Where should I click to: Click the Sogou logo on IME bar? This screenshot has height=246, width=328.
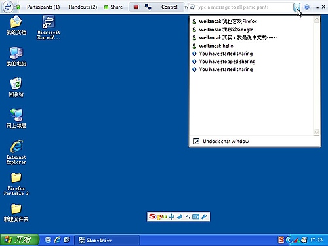158,216
